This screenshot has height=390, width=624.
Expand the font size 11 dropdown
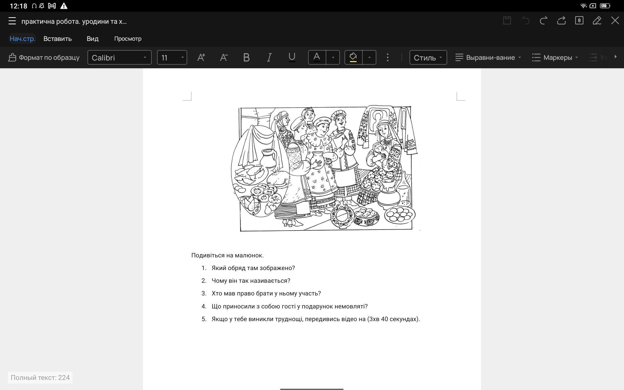click(x=172, y=58)
